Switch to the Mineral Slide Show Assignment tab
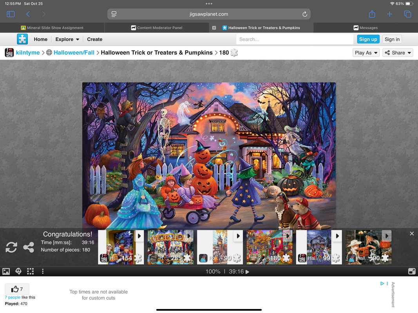 click(52, 28)
